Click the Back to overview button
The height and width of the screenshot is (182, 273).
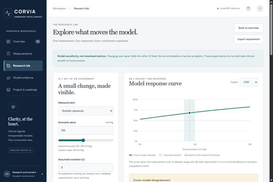tap(249, 28)
